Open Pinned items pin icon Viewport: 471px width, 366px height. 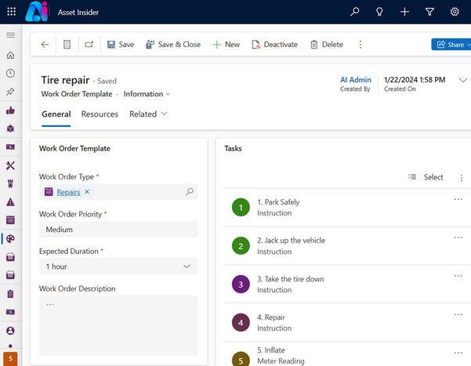[x=10, y=92]
